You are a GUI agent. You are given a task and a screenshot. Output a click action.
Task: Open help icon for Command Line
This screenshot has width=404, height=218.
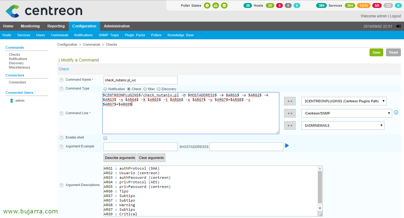pyautogui.click(x=61, y=113)
